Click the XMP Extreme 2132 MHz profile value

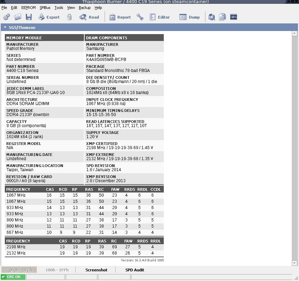pos(119,159)
